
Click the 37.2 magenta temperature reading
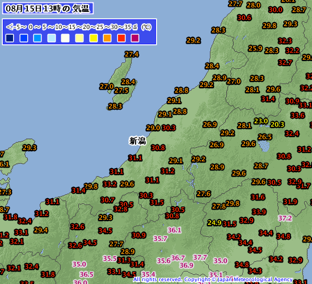coord(285,218)
